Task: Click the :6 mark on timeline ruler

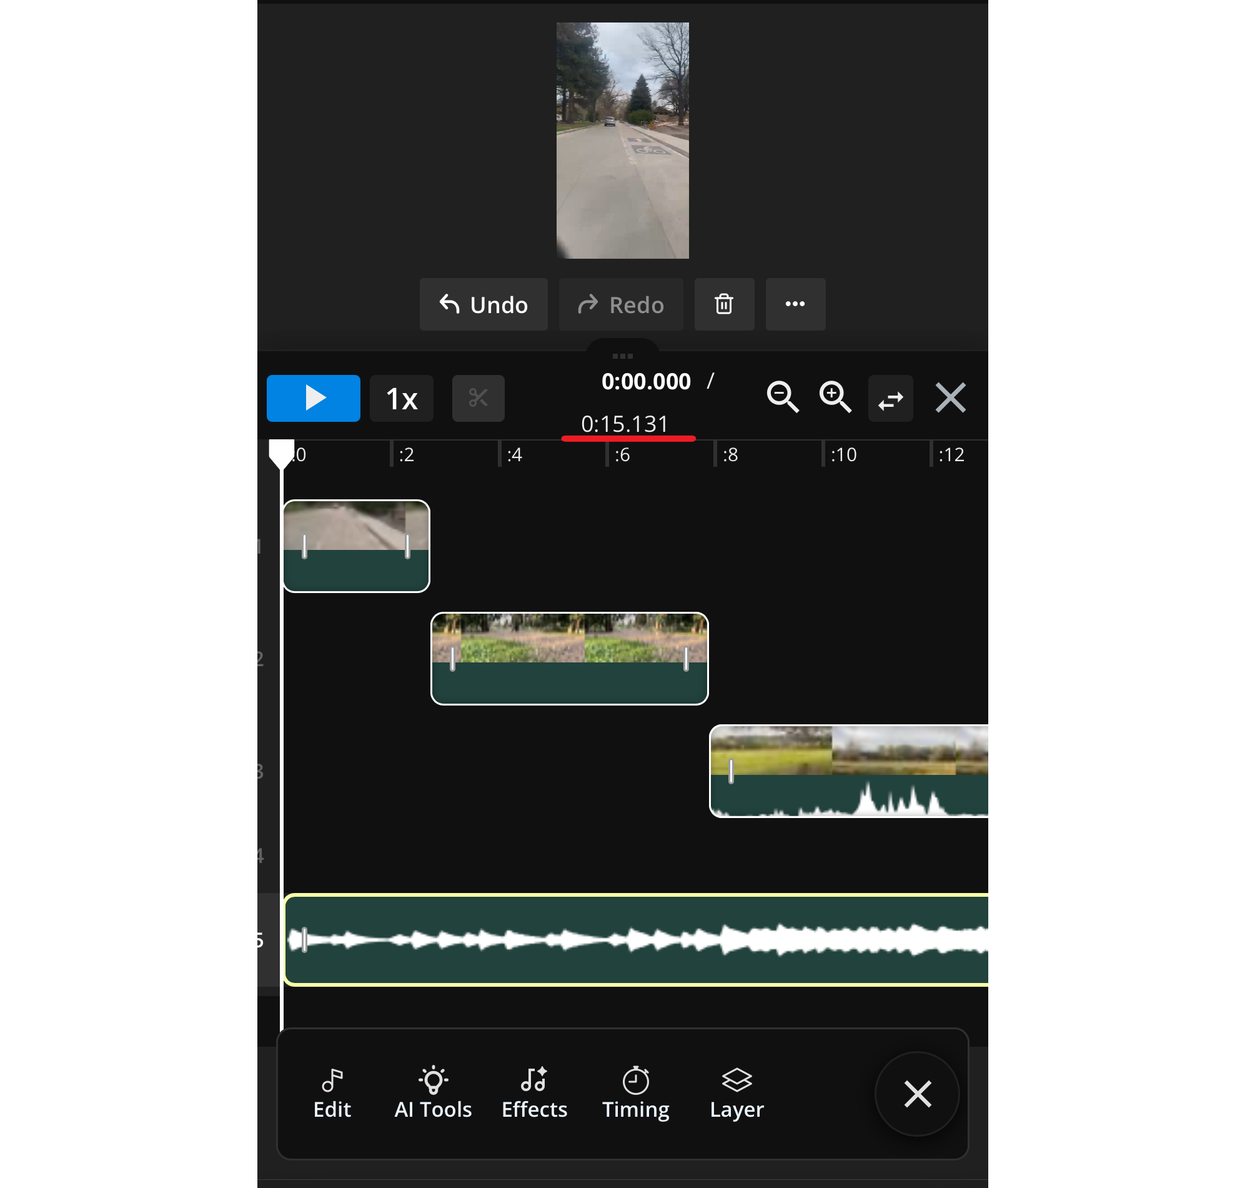Action: coord(622,455)
